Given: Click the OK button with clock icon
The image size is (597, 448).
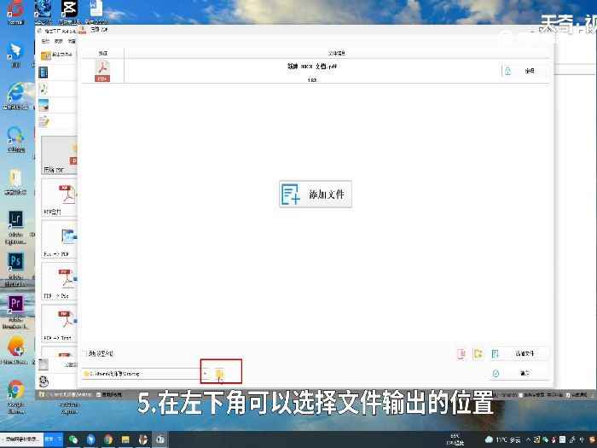Looking at the screenshot, I should coord(519,374).
